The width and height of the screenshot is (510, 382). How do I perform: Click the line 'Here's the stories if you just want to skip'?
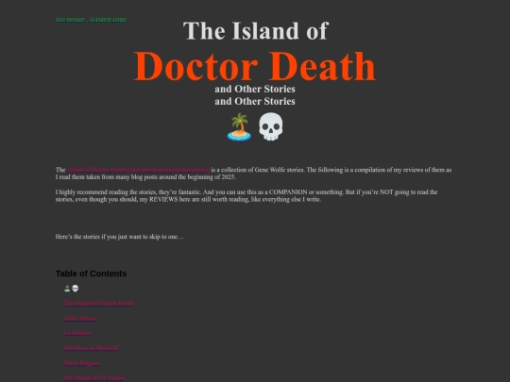[x=119, y=237]
